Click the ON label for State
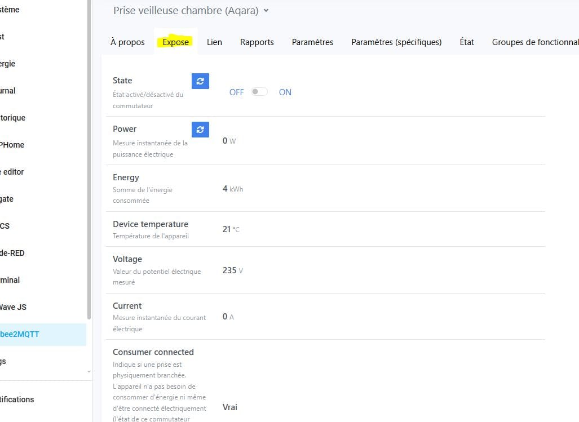Screen dimensions: 579x422 pos(285,92)
